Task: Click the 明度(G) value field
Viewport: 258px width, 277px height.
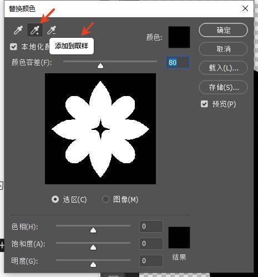Action: (x=151, y=261)
